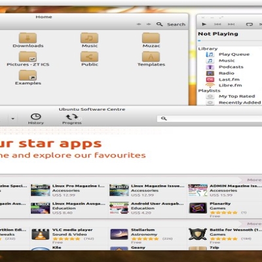Open Linux Magazine Issue entry

[147, 191]
